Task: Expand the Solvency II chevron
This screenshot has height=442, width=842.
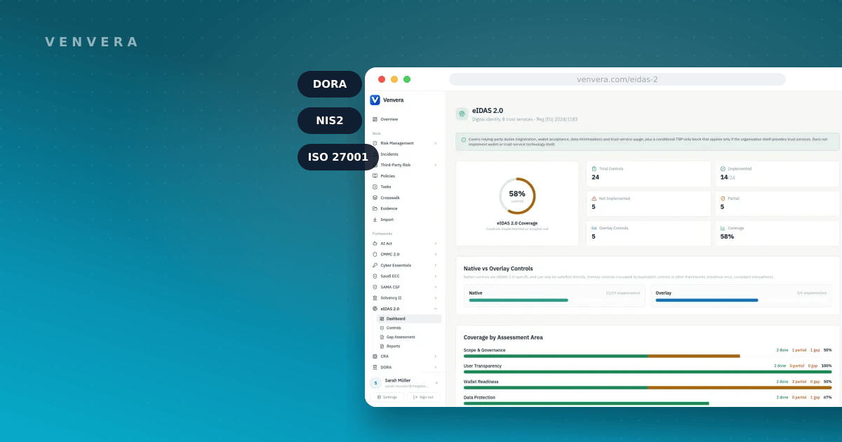Action: 435,298
